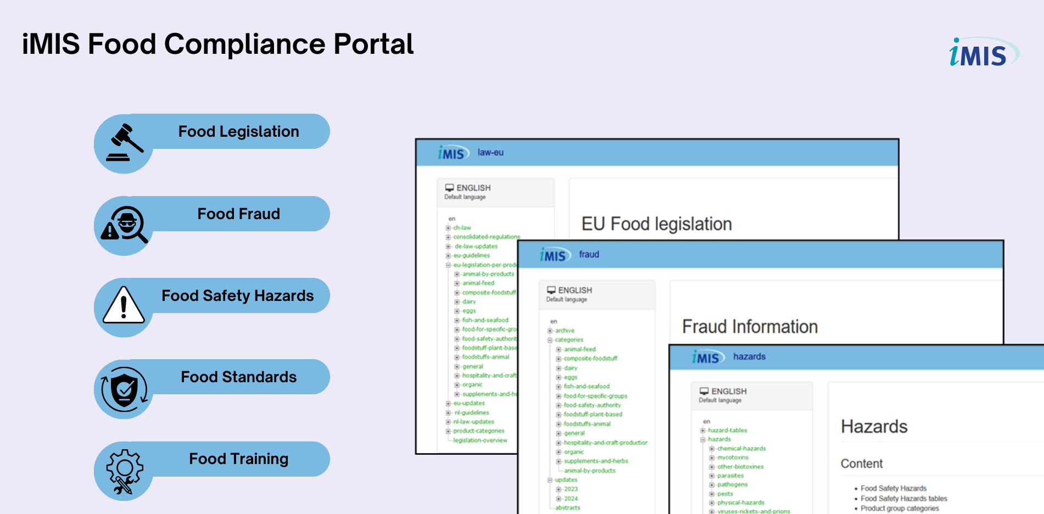Screen dimensions: 1044x514
Task: Click the monitor icon by ENGLISH in law-eu window
Action: 449,188
